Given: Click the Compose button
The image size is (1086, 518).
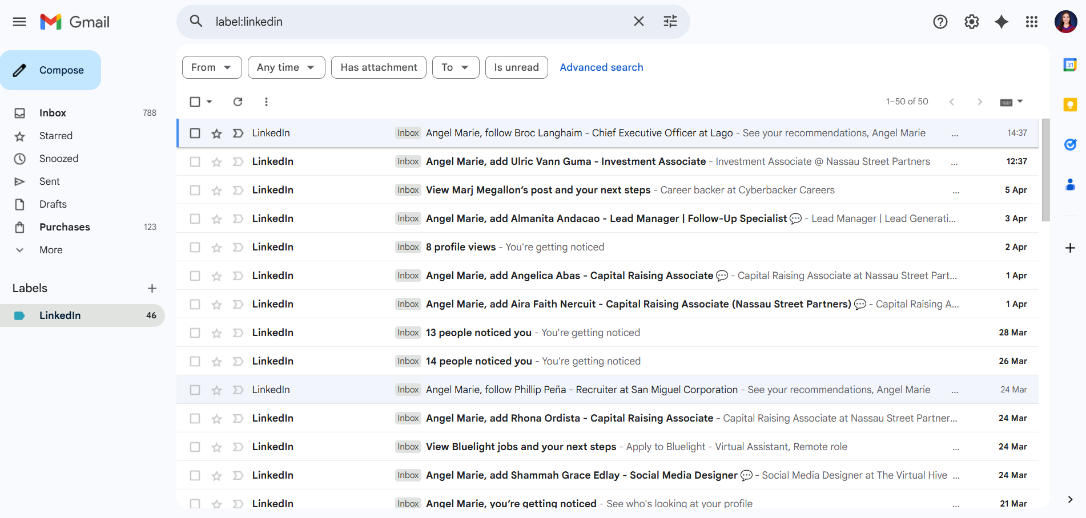Looking at the screenshot, I should (x=51, y=70).
